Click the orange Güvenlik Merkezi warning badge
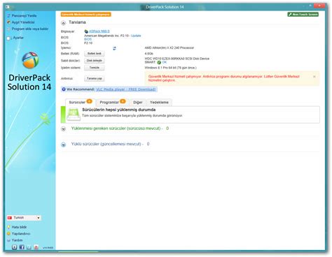This screenshot has height=257, width=332. click(x=85, y=15)
